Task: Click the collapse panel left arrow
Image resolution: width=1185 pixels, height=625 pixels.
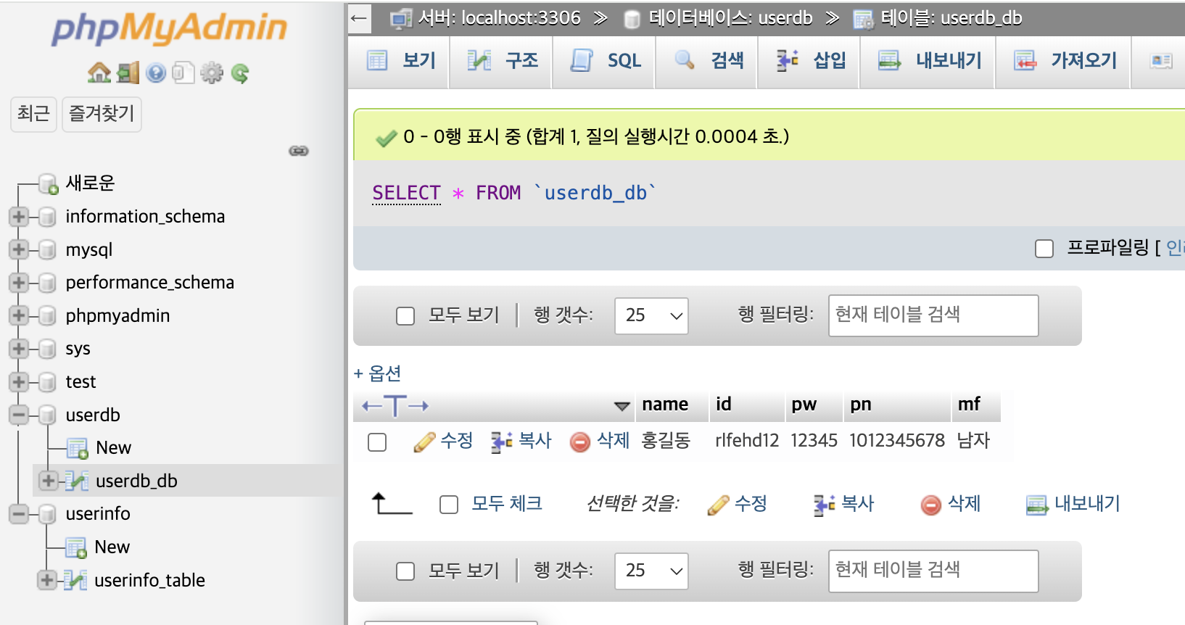Action: tap(359, 18)
